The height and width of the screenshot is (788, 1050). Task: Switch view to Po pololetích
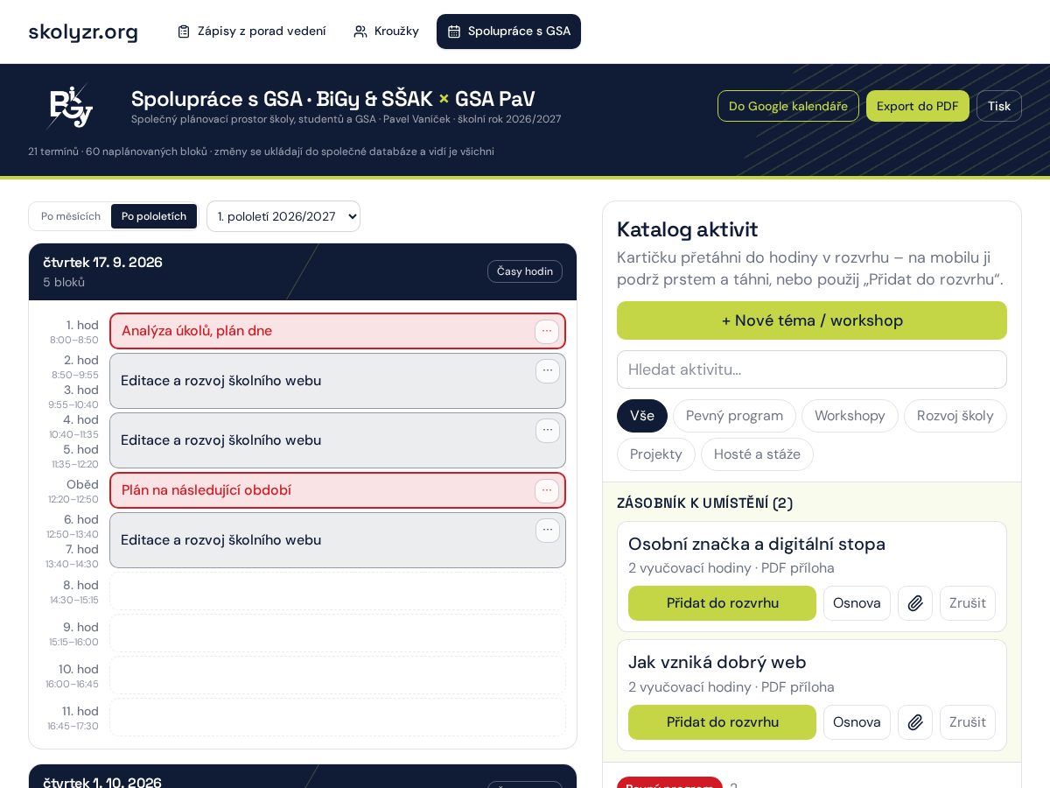tap(154, 216)
